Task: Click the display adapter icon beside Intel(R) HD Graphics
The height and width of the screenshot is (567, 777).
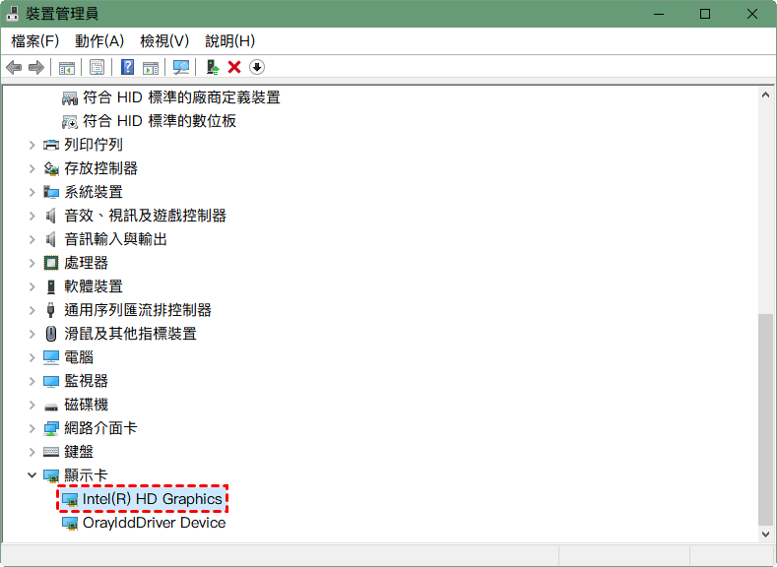Action: [70, 500]
